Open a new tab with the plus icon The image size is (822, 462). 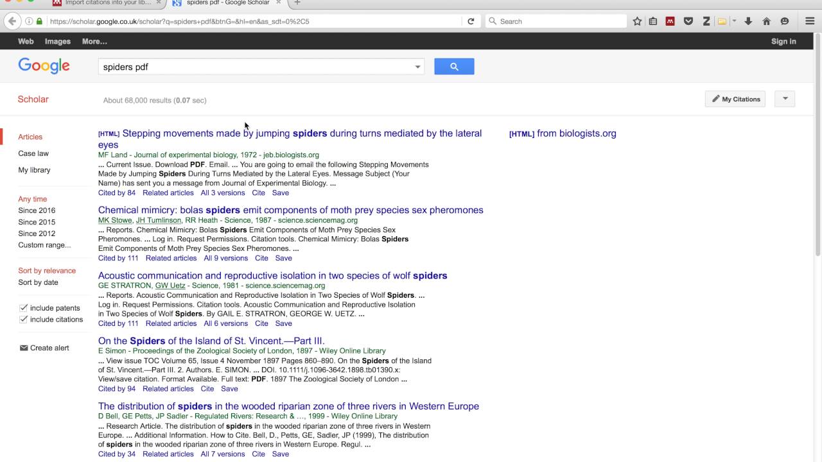coord(297,3)
